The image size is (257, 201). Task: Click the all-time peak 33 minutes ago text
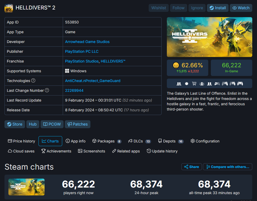(214, 193)
